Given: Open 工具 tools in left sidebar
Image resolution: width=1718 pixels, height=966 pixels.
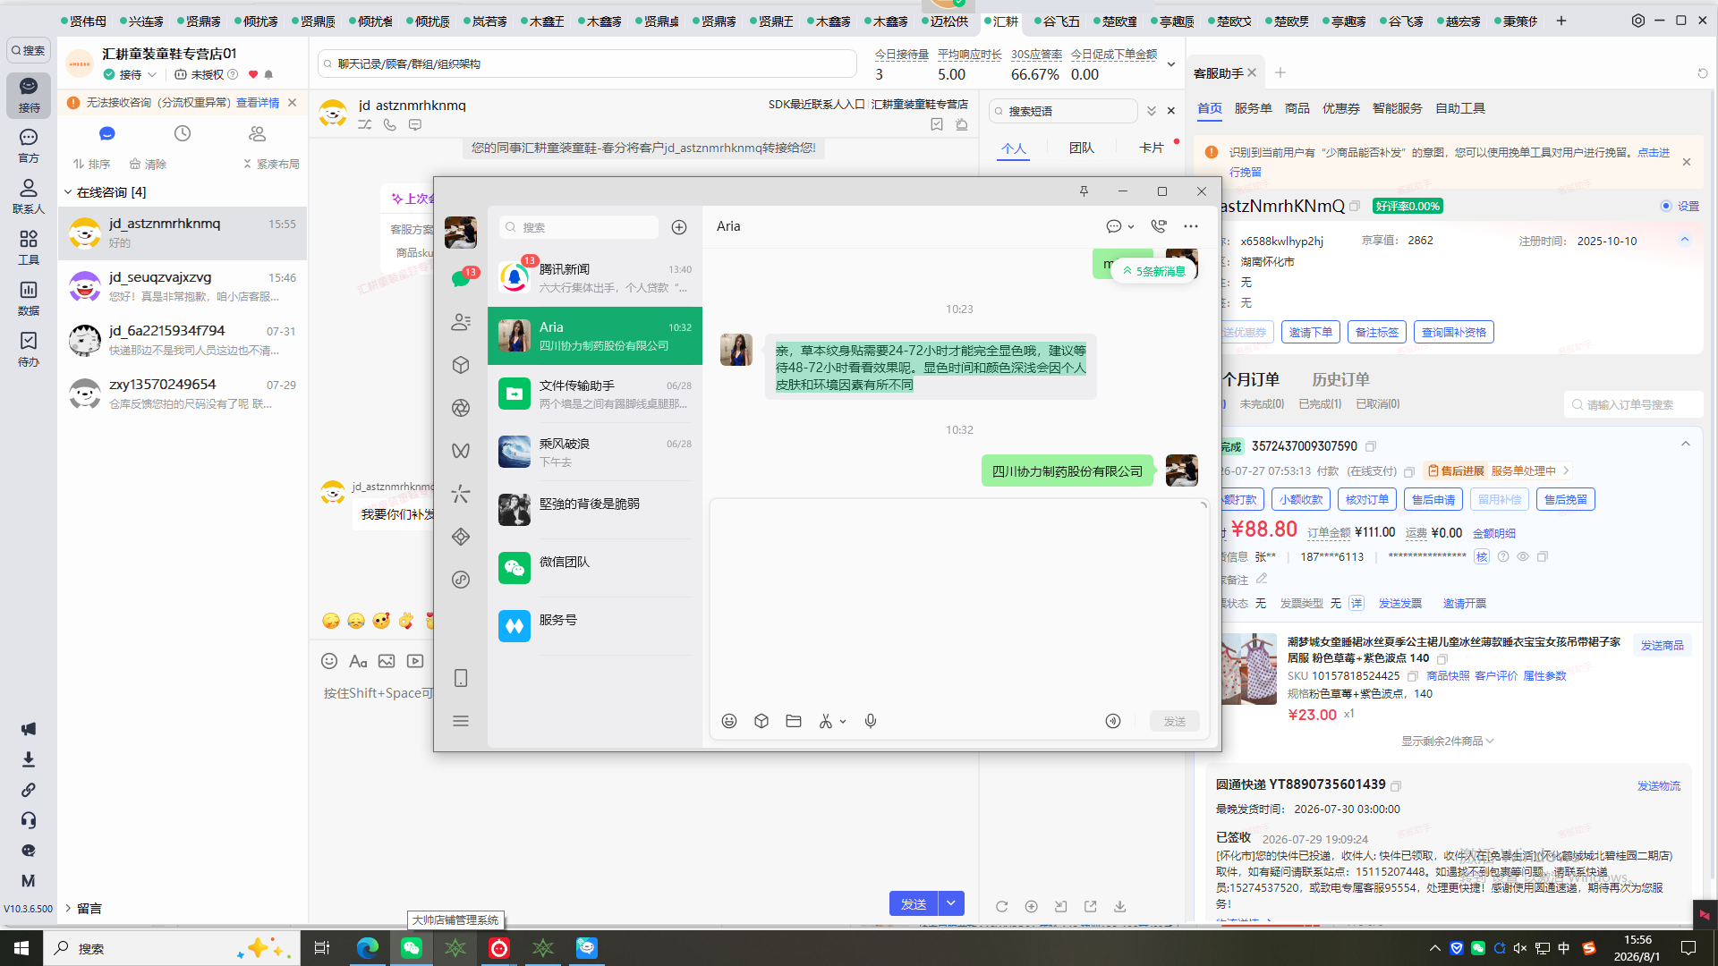Looking at the screenshot, I should 29,248.
